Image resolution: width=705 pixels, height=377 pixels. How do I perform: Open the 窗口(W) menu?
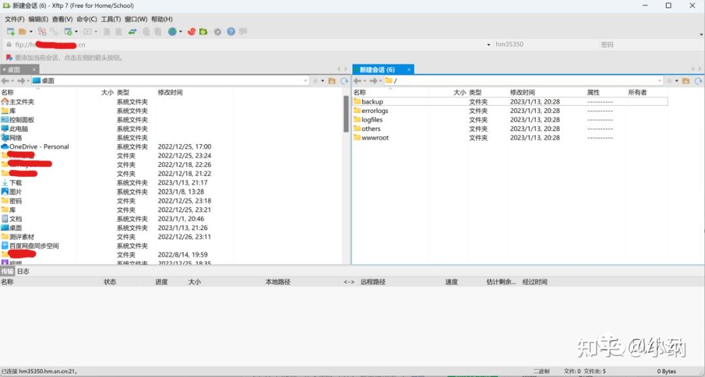click(136, 19)
